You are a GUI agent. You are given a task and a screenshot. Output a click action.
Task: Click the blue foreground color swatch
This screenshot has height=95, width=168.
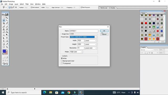(4, 51)
